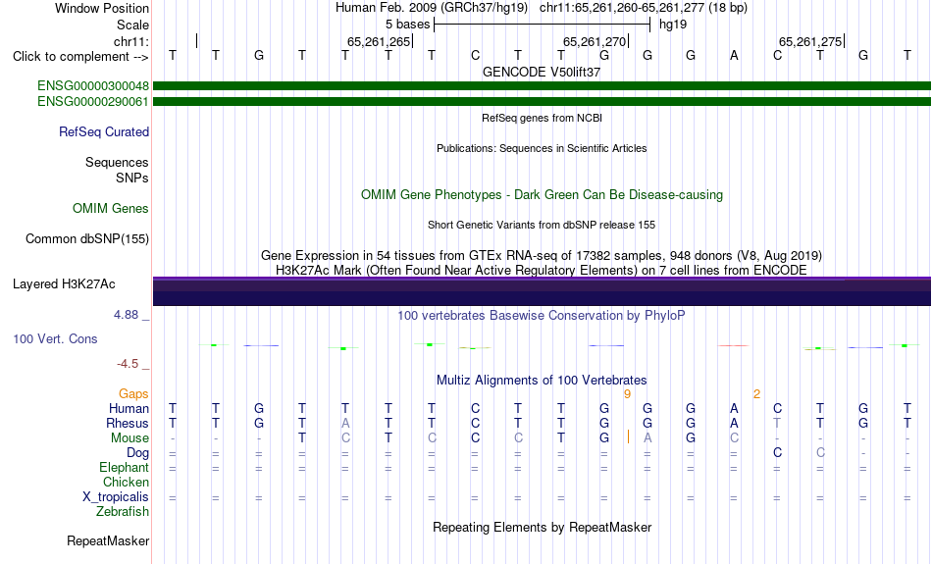Click the 65,261,270 ruler position
This screenshot has width=932, height=564.
(x=595, y=41)
